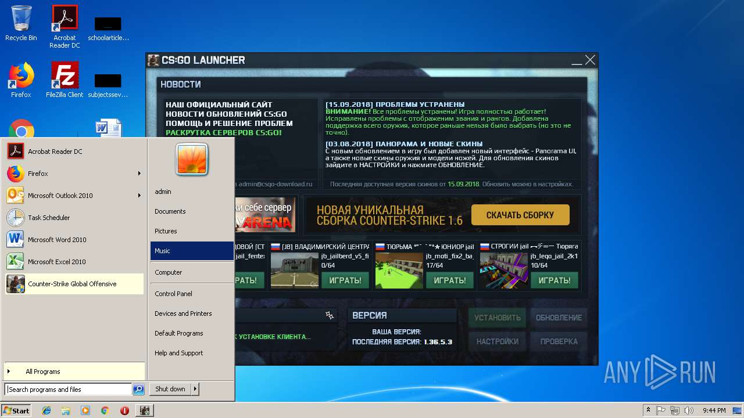Open the jb_moti_fix2 server map thumbnail

(399, 270)
